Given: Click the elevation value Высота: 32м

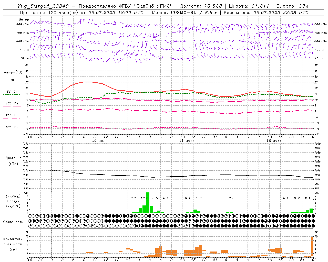Looking at the screenshot, I should 292,6.
